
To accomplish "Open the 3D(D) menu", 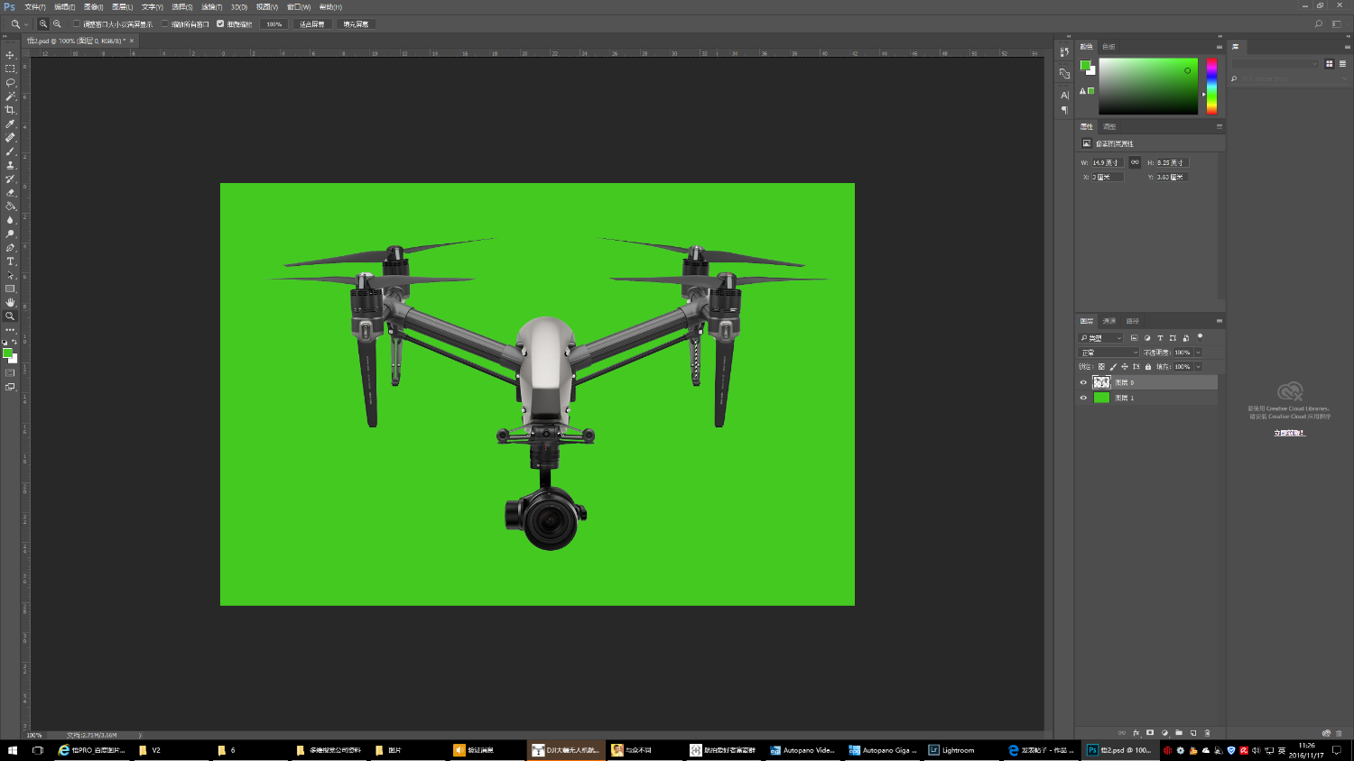I will (x=239, y=7).
